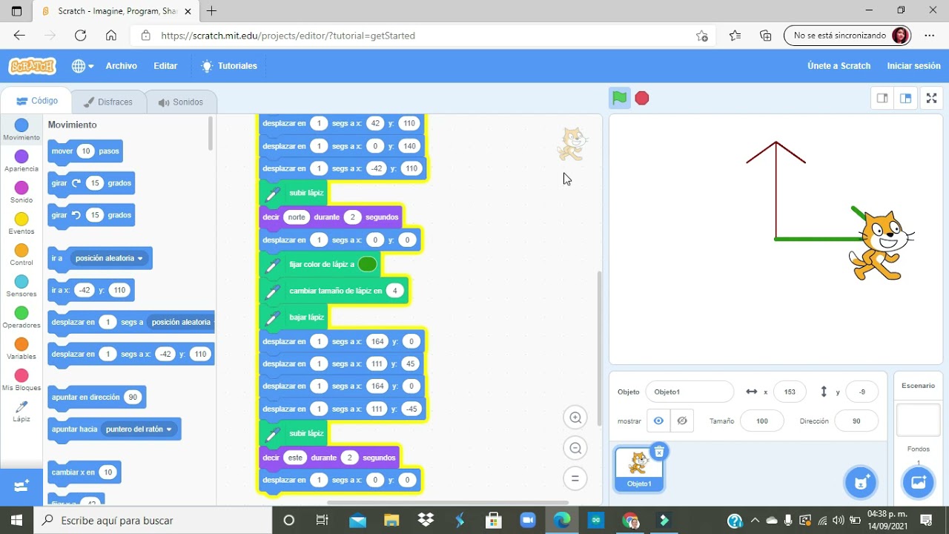The width and height of the screenshot is (949, 534).
Task: Click the browser address bar URL
Action: pos(288,36)
